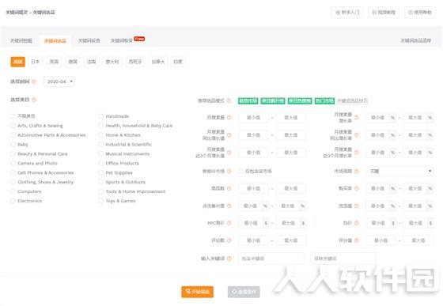Image resolution: width=443 pixels, height=306 pixels.
Task: Click help icon beside 选择类目 label
Action: click(x=34, y=100)
